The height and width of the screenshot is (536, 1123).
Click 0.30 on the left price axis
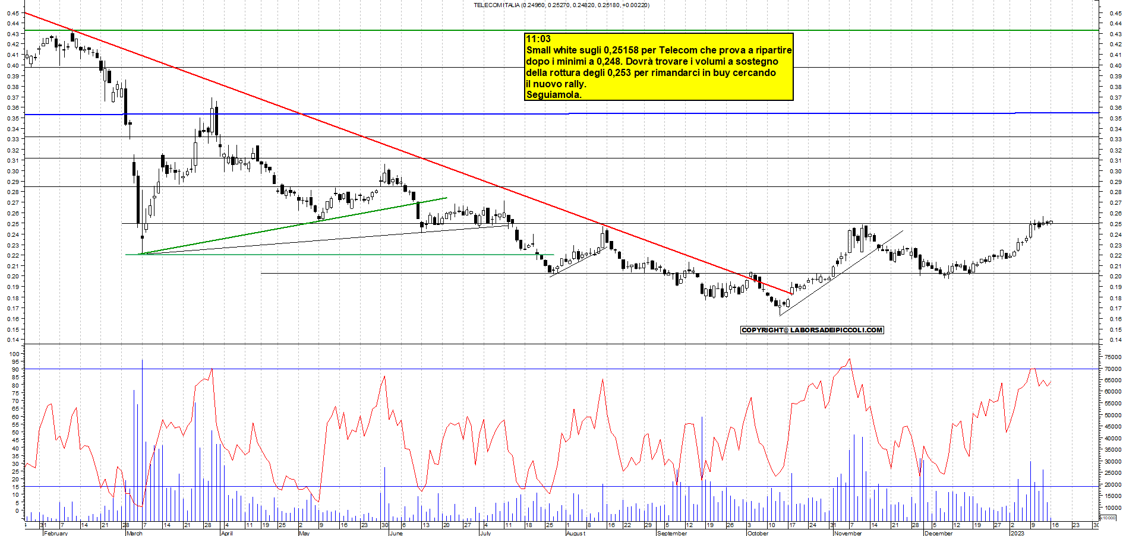pos(13,171)
